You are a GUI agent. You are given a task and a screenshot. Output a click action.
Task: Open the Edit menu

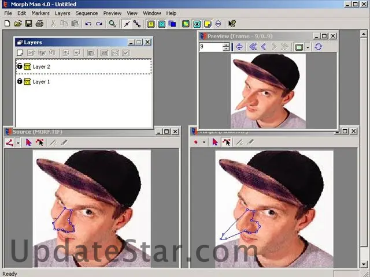[22, 13]
